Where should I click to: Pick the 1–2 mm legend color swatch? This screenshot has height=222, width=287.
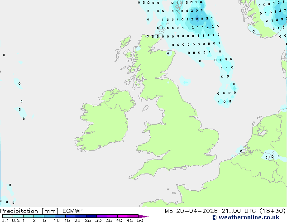click(29, 216)
